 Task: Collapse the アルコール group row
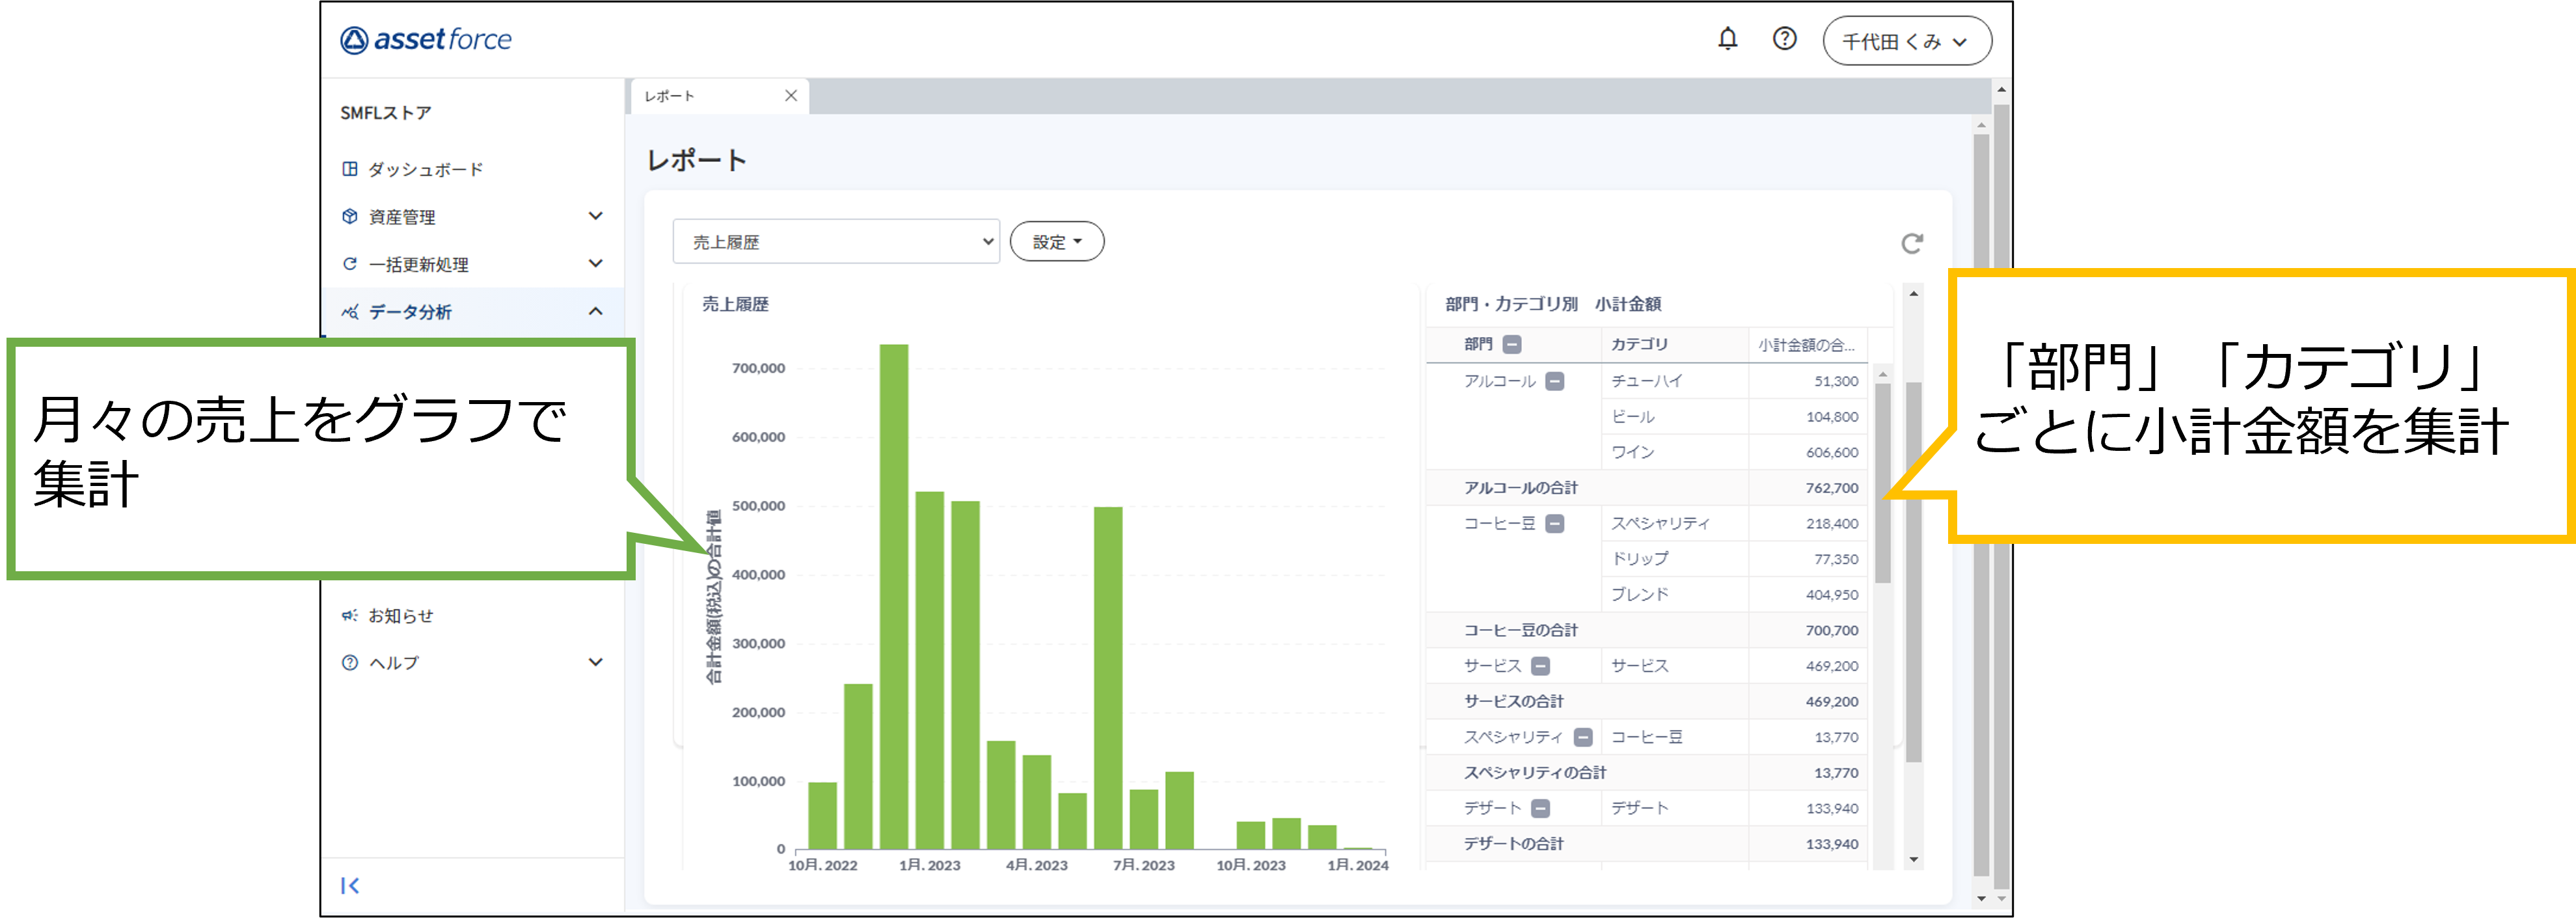pos(1554,381)
